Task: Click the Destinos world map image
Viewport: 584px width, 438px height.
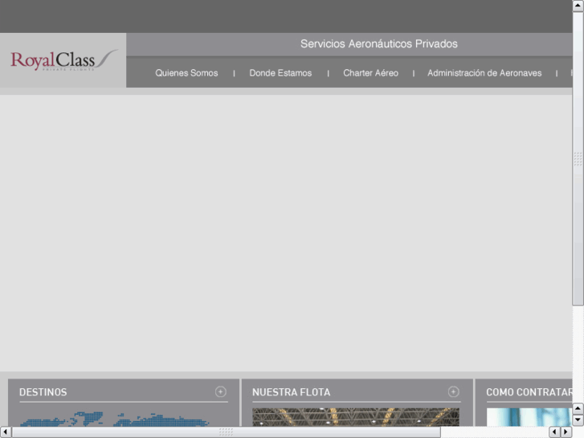Action: click(114, 419)
